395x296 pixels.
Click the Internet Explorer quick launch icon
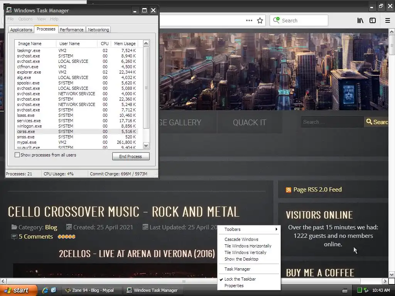45,290
